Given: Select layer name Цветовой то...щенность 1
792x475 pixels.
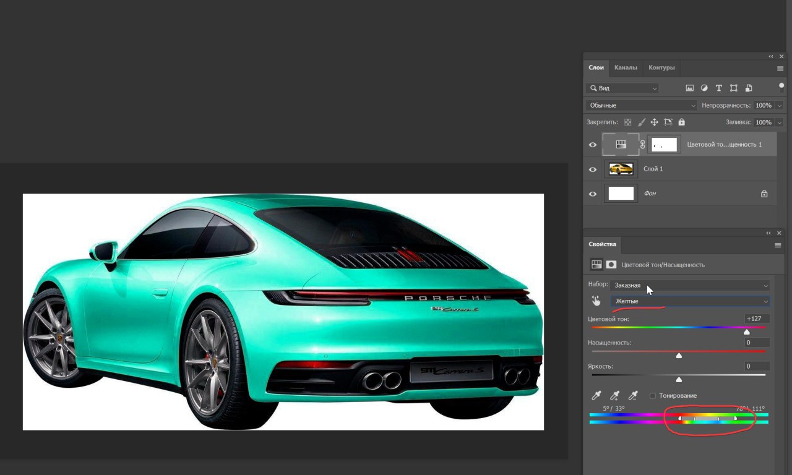Looking at the screenshot, I should [x=724, y=145].
